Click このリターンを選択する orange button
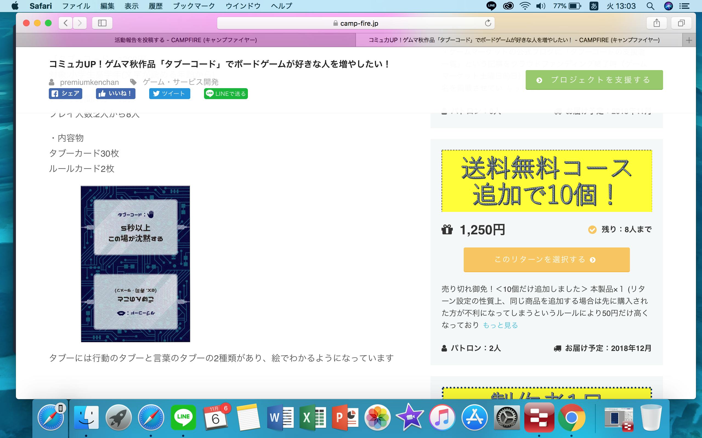The height and width of the screenshot is (438, 702). pos(546,260)
